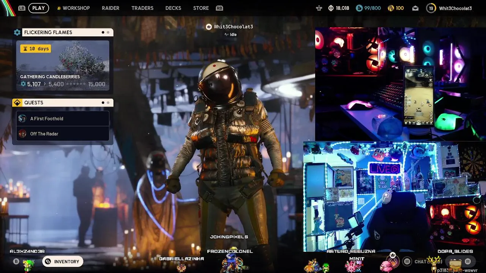Switch to the PLAY tab
The image size is (486, 273).
click(38, 8)
